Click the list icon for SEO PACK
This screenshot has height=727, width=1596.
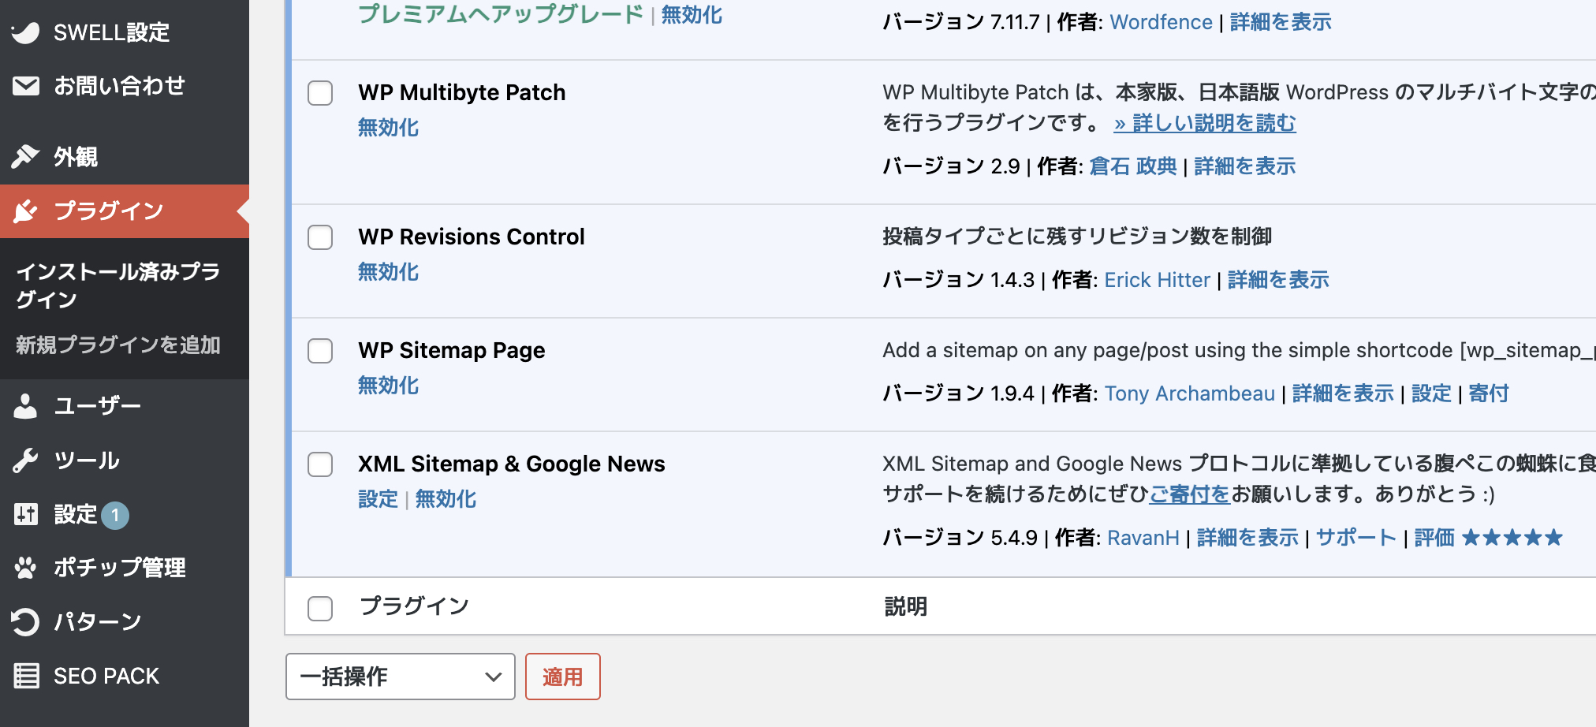(x=26, y=676)
